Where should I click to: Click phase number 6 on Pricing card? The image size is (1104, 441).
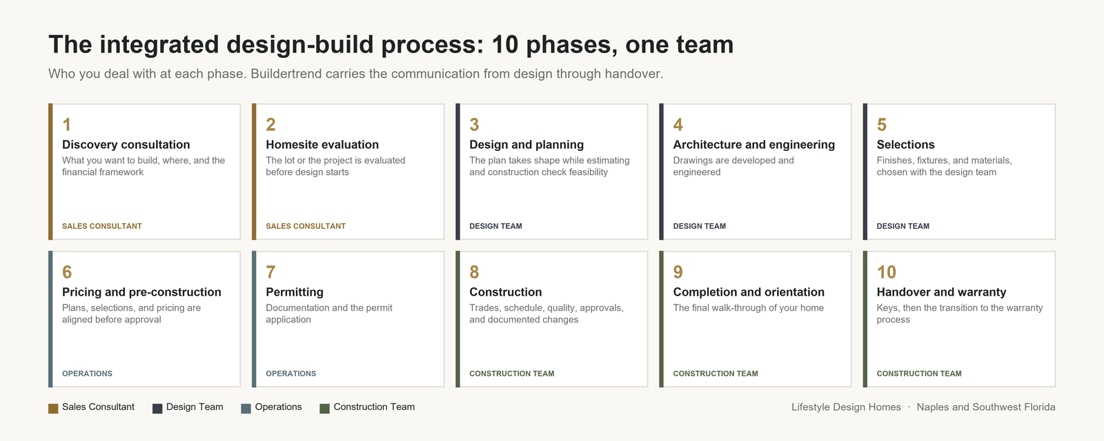point(67,272)
